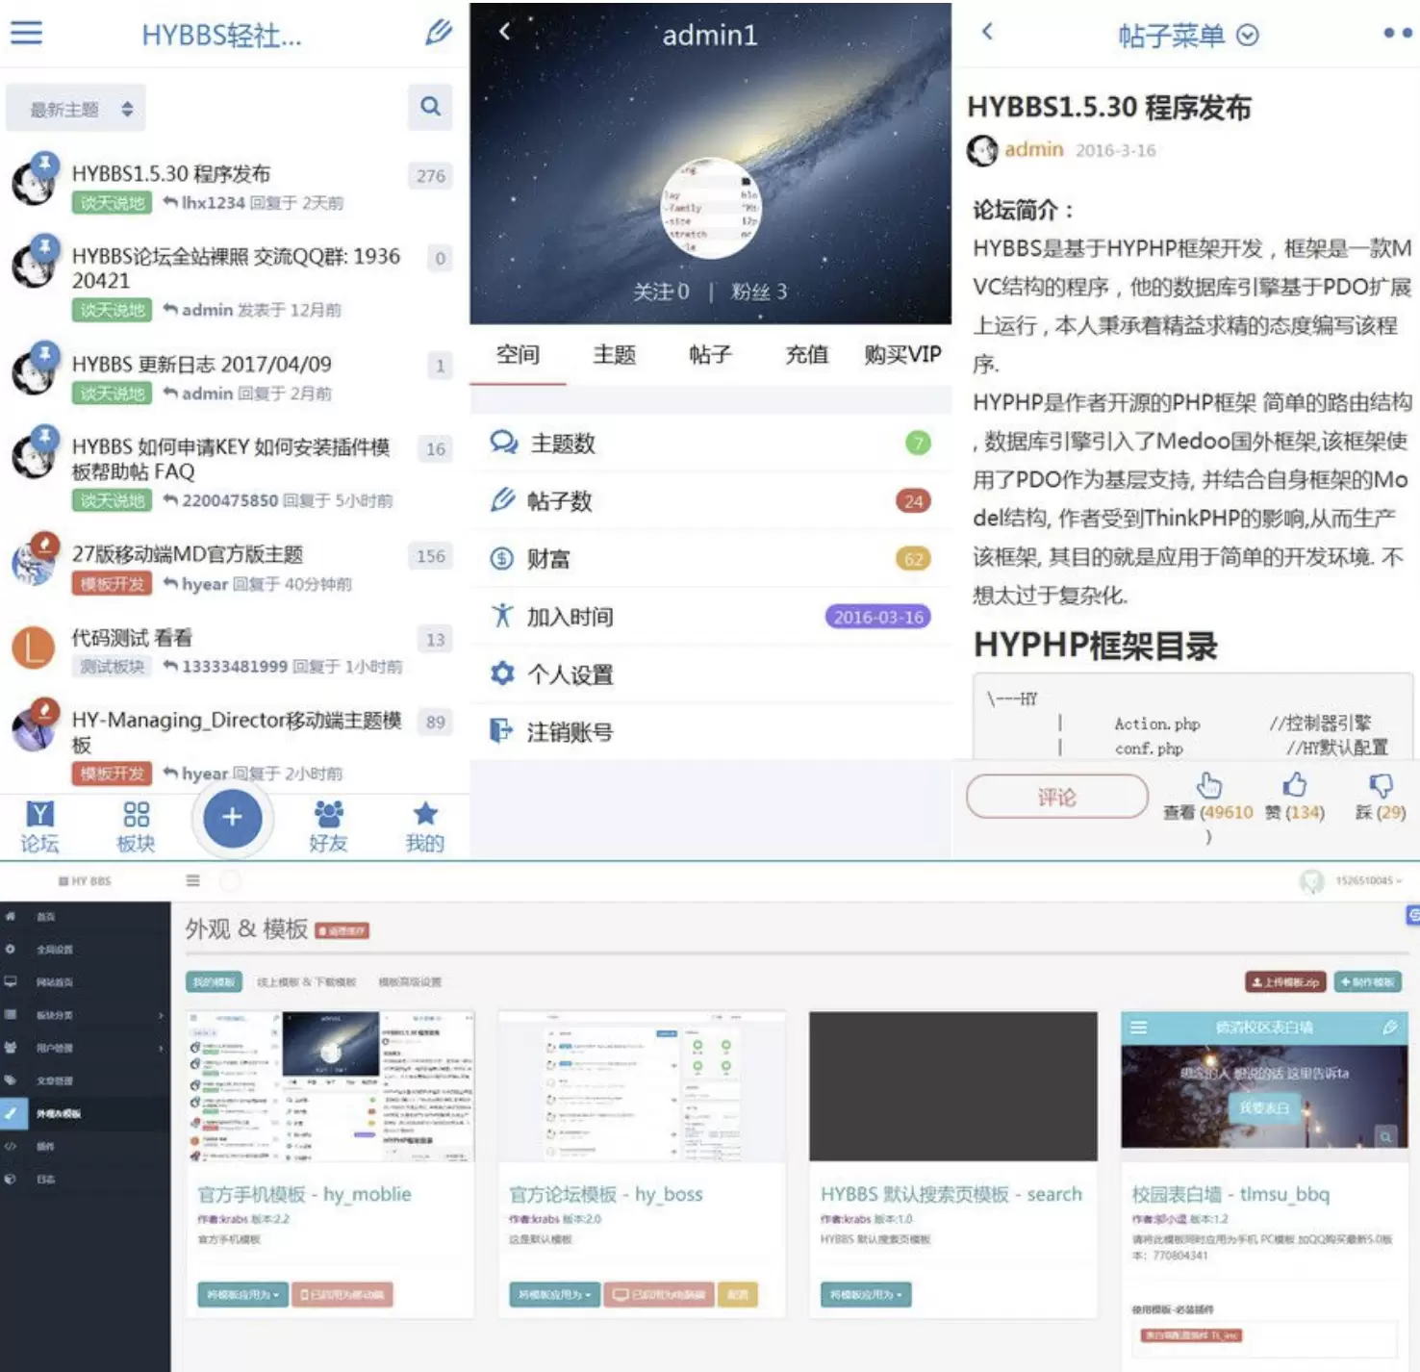
Task: Click the 主题数 chat bubble icon
Action: pos(504,443)
